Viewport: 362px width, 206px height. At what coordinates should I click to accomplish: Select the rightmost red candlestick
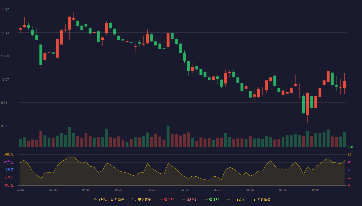coord(344,84)
